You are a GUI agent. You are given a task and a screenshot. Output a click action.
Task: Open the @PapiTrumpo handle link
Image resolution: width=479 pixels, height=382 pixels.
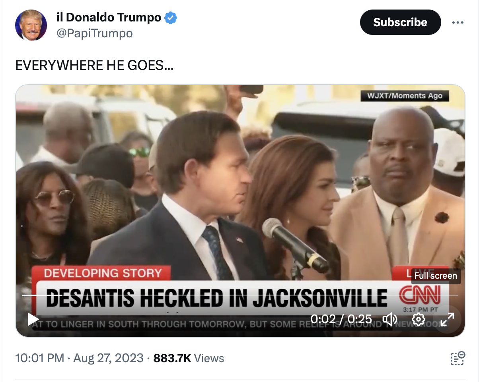[95, 33]
